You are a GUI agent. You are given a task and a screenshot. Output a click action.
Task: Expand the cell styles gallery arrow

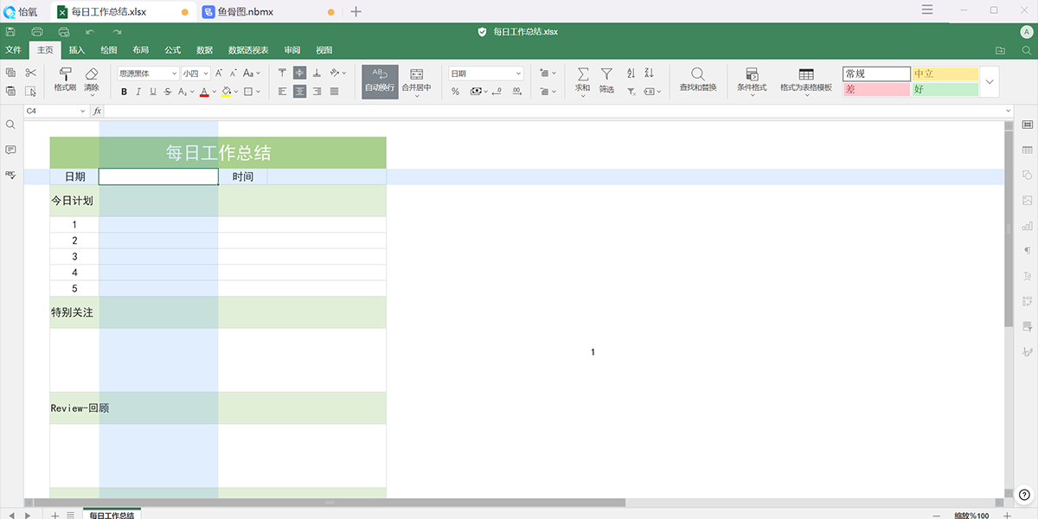click(990, 82)
